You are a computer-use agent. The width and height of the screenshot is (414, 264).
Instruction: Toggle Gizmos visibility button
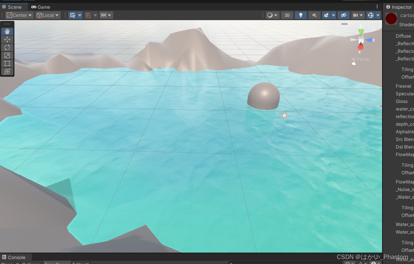[x=371, y=15]
